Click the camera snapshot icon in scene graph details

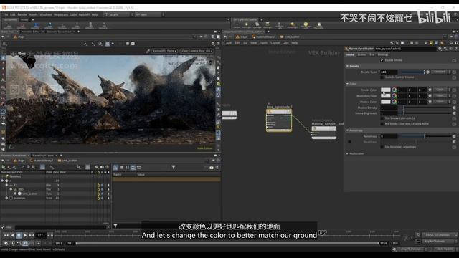(x=212, y=167)
